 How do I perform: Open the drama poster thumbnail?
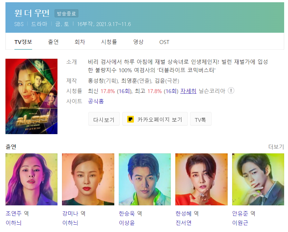point(31,96)
